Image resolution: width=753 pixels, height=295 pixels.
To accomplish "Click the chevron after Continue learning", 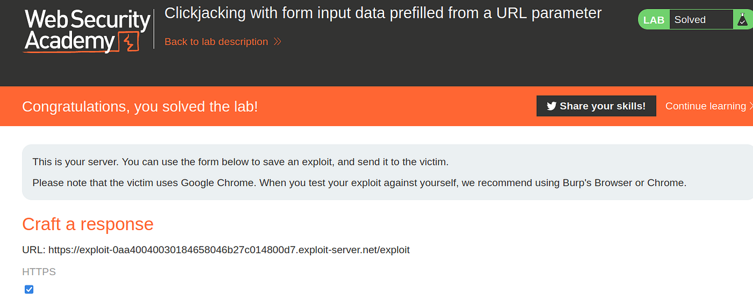I will pos(751,106).
